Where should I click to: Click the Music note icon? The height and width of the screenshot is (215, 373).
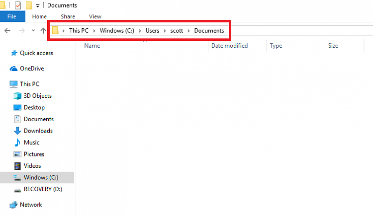click(17, 143)
